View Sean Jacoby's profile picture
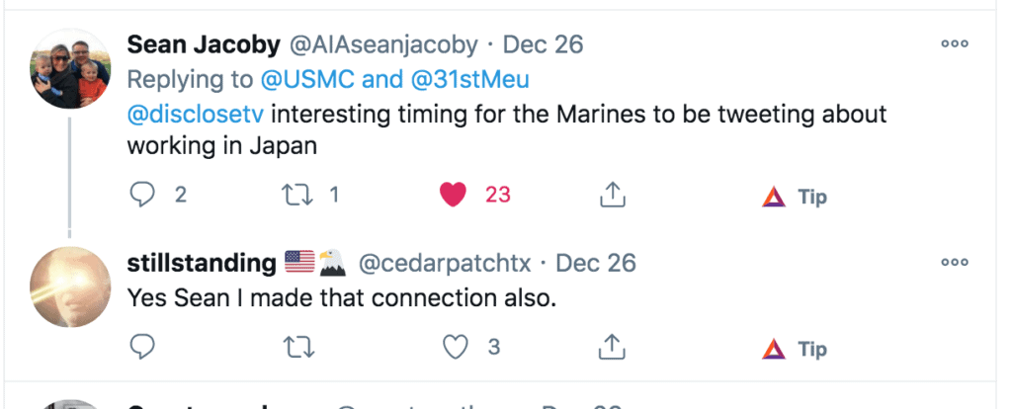 click(x=69, y=66)
